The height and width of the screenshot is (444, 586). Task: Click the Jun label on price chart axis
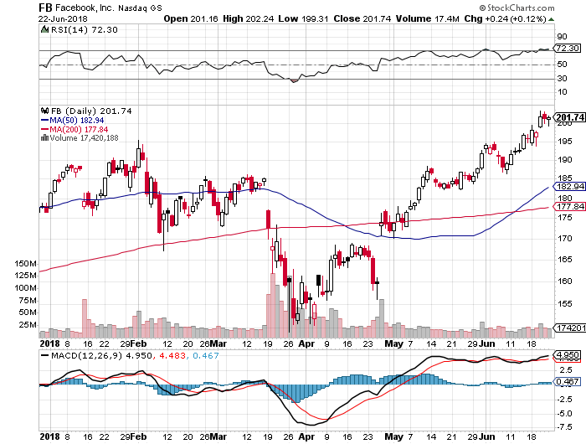point(487,343)
